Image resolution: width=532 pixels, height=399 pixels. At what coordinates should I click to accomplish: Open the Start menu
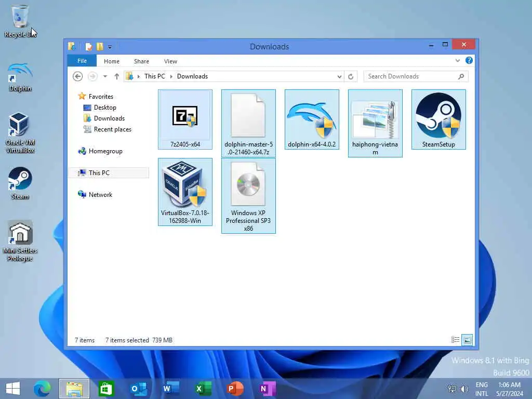tap(13, 389)
